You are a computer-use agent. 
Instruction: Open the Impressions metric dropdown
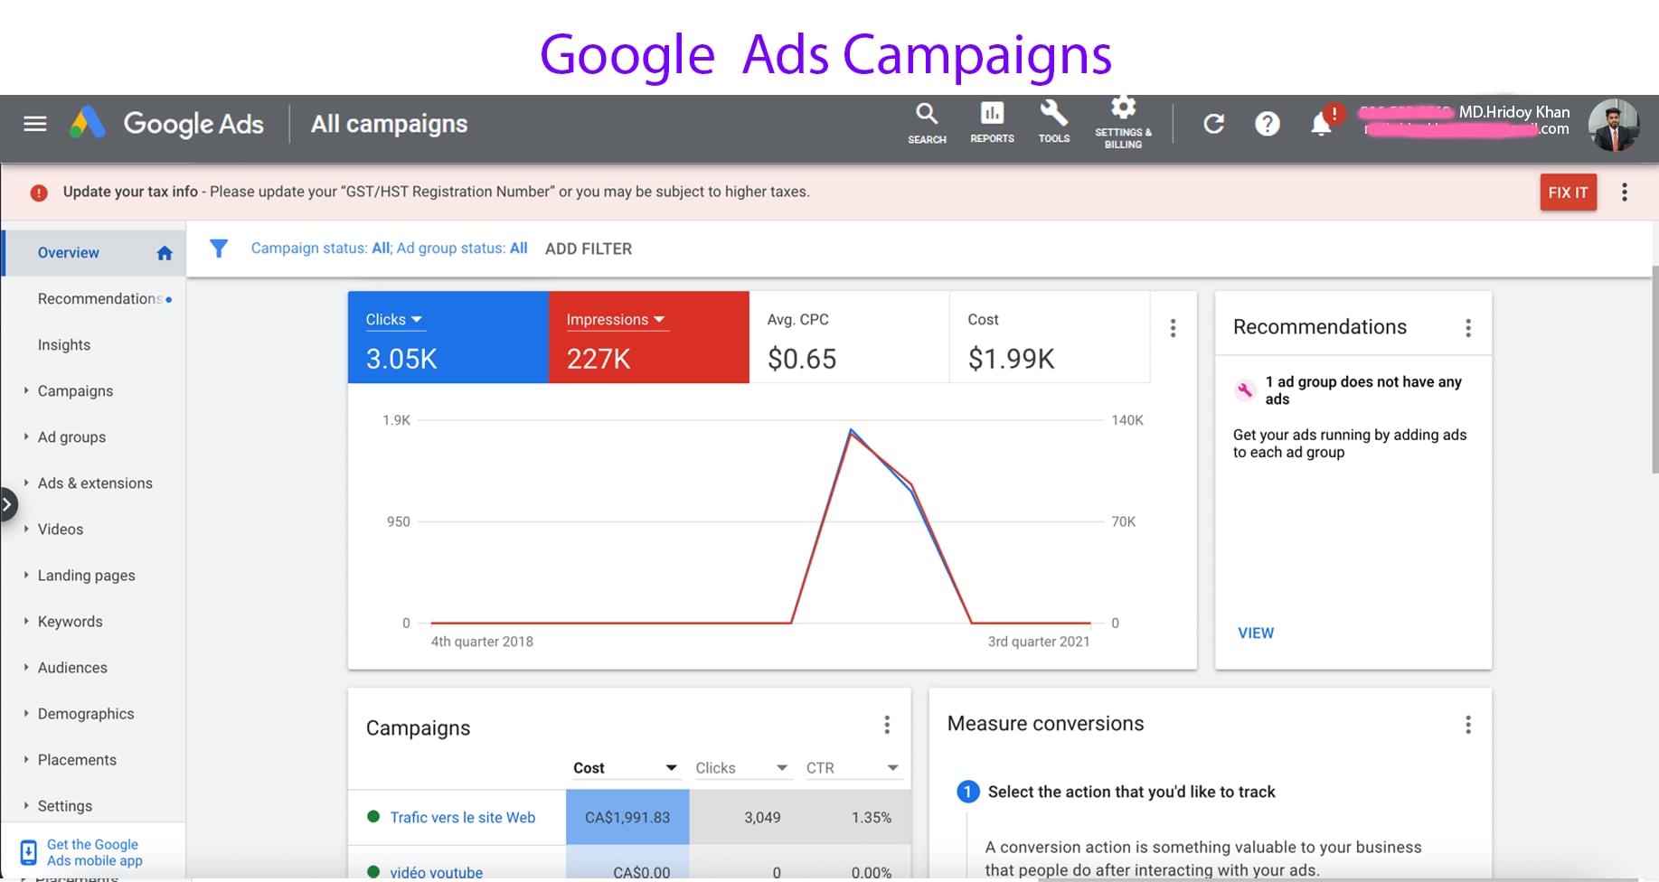tap(616, 320)
